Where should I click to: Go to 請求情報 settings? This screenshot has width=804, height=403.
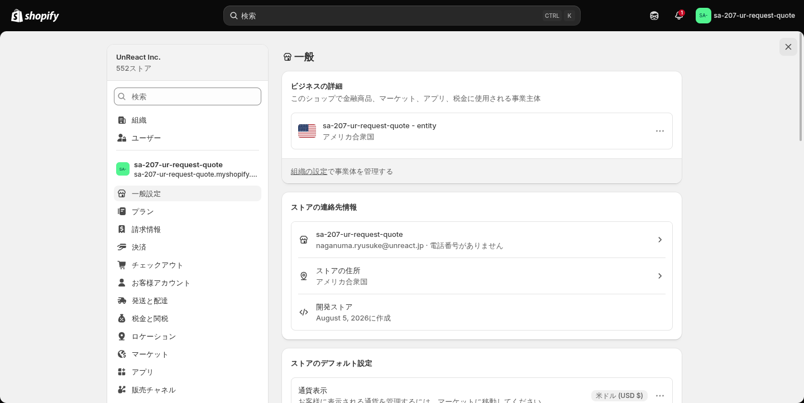click(x=188, y=229)
